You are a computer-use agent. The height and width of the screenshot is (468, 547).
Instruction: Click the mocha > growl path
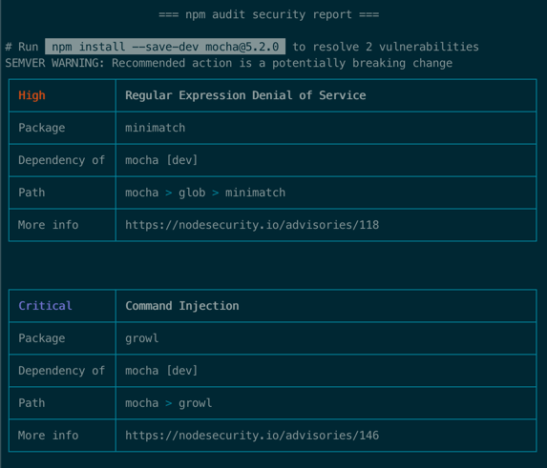pos(169,403)
